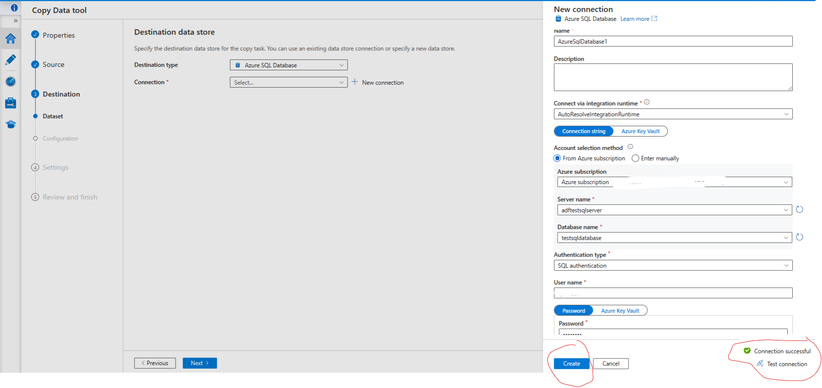822x388 pixels.
Task: Open the Home icon in left sidebar
Action: point(10,39)
